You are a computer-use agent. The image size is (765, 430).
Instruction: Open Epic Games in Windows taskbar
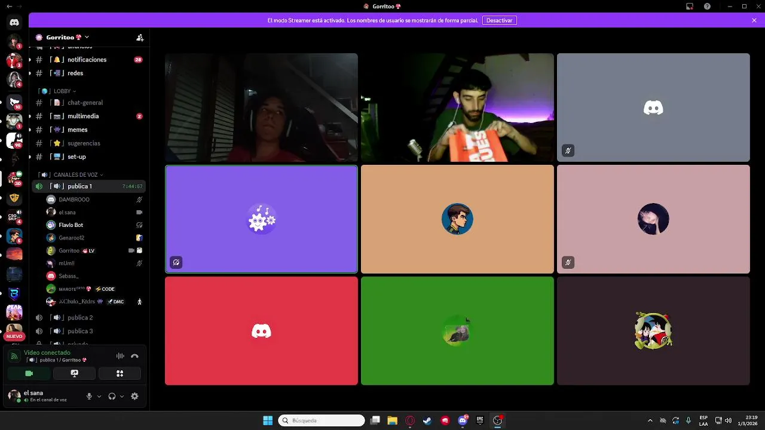(x=480, y=420)
